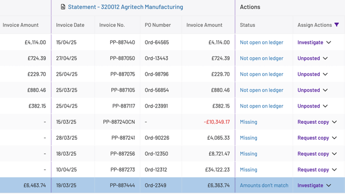Click PO number Ord-90226
Viewport: 345px width, 194px height.
pyautogui.click(x=157, y=138)
